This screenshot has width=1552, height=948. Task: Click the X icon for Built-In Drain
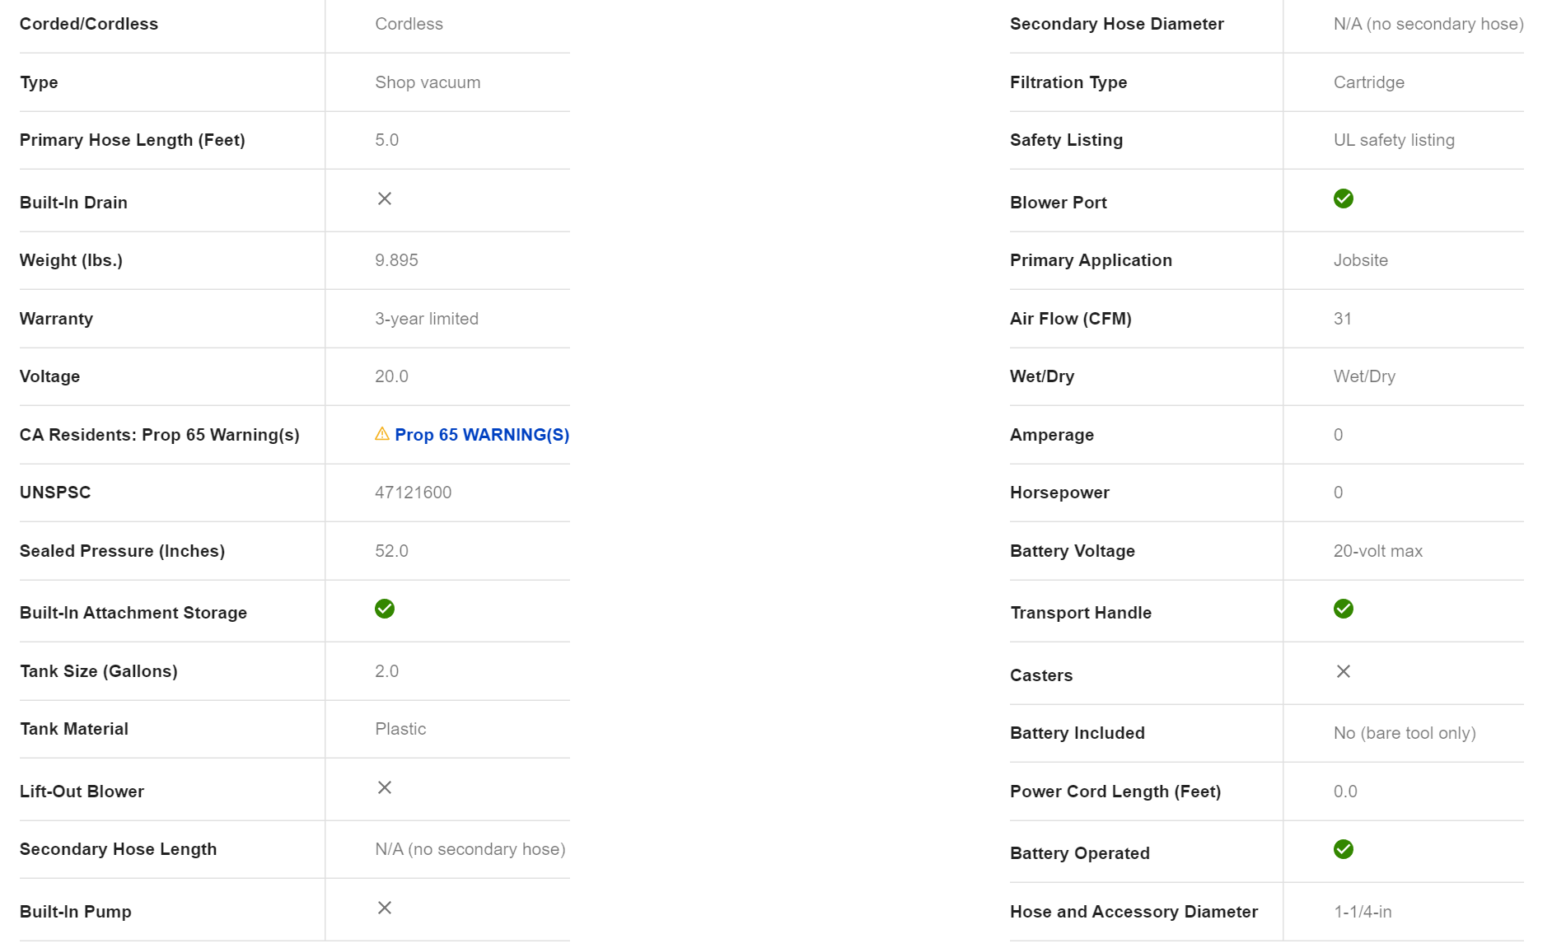385,198
